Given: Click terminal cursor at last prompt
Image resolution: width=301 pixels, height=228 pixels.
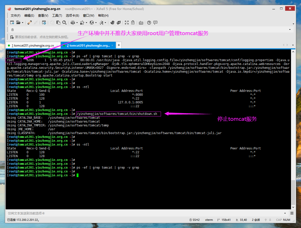Looking at the screenshot, I should point(78,175).
